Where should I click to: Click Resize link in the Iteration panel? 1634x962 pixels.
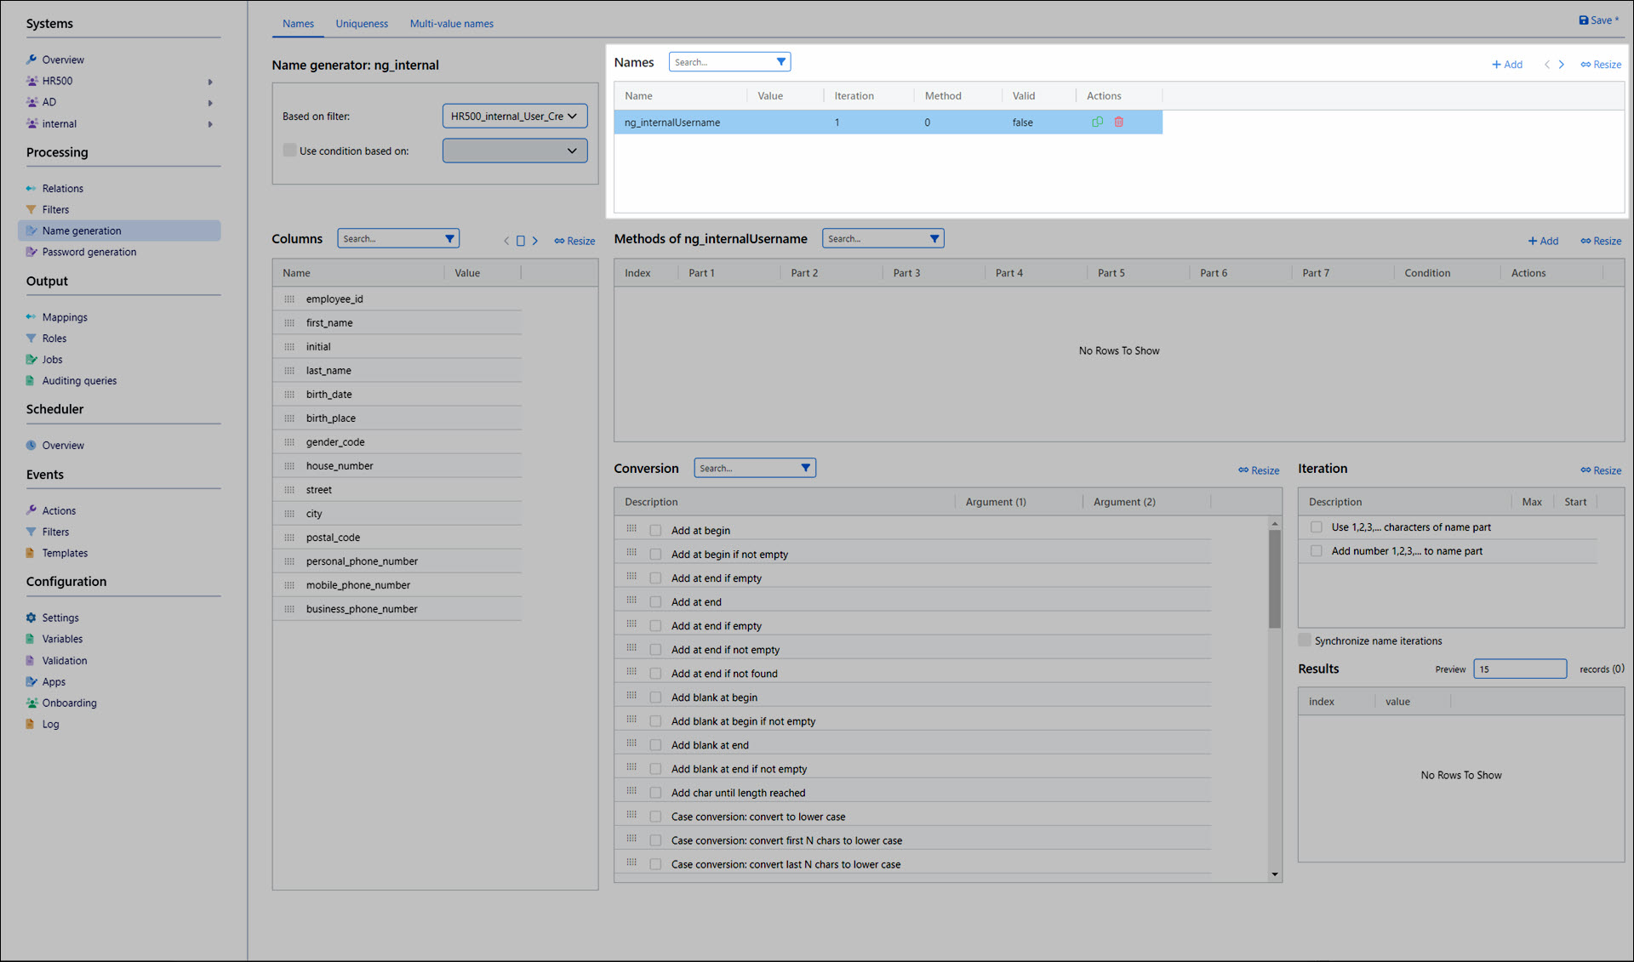[1601, 470]
